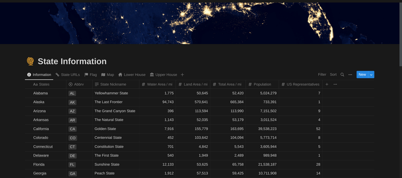Screen dimensions: 402x178
Task: Click the Abbrv column header
Action: 80,84
